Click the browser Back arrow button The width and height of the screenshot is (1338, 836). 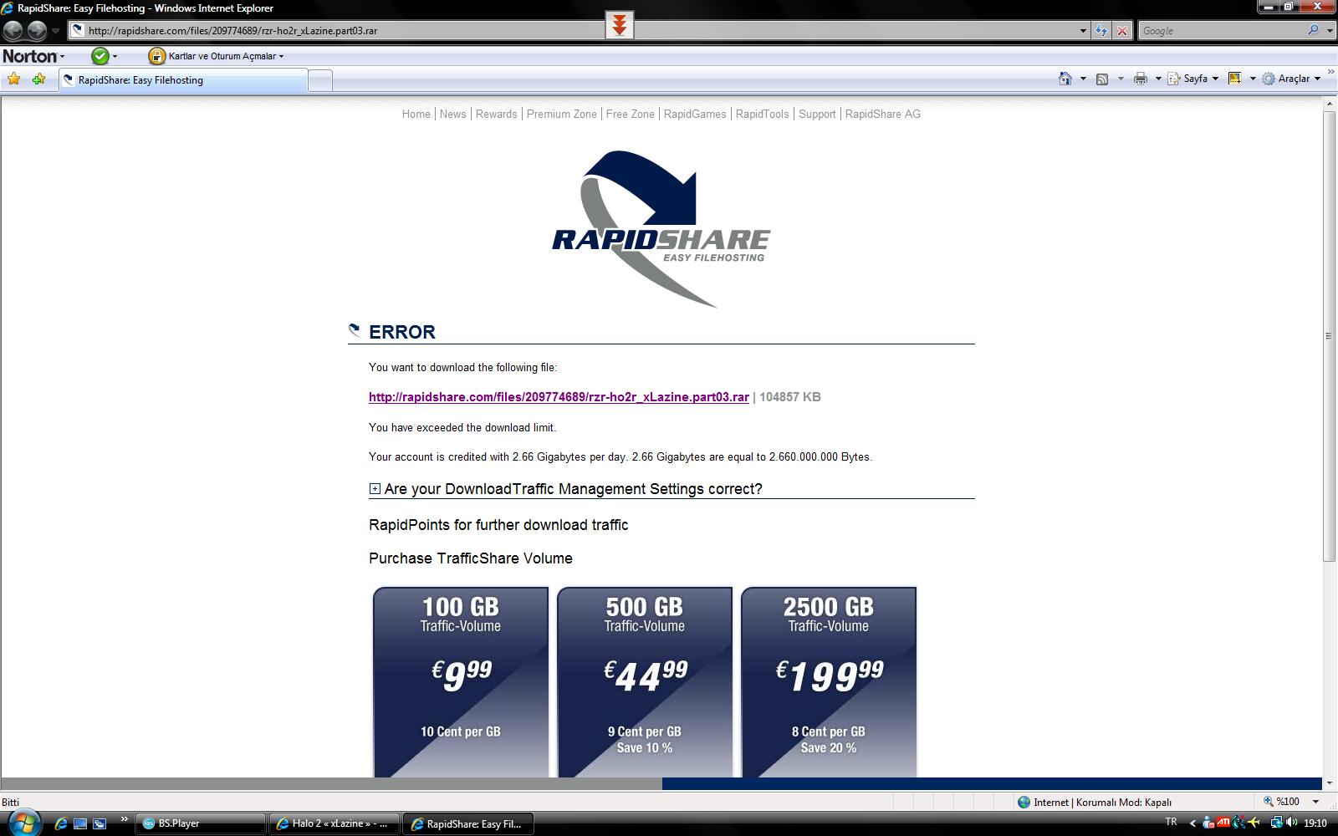tap(13, 31)
